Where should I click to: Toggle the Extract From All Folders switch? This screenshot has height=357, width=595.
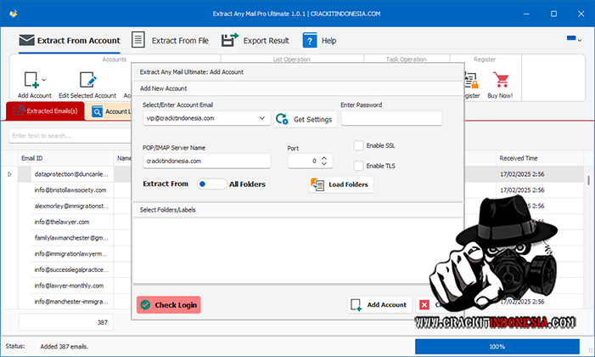coord(211,184)
